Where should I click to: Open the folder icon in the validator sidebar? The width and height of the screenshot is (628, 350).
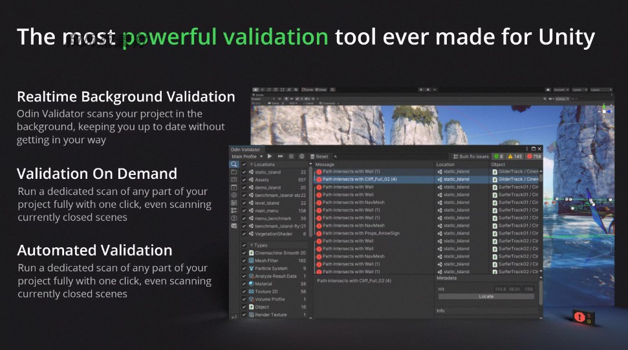[234, 172]
